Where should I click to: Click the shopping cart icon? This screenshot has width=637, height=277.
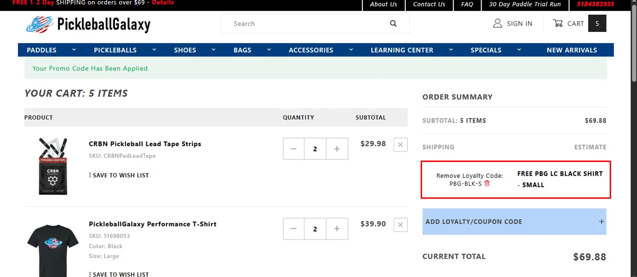[x=558, y=23]
